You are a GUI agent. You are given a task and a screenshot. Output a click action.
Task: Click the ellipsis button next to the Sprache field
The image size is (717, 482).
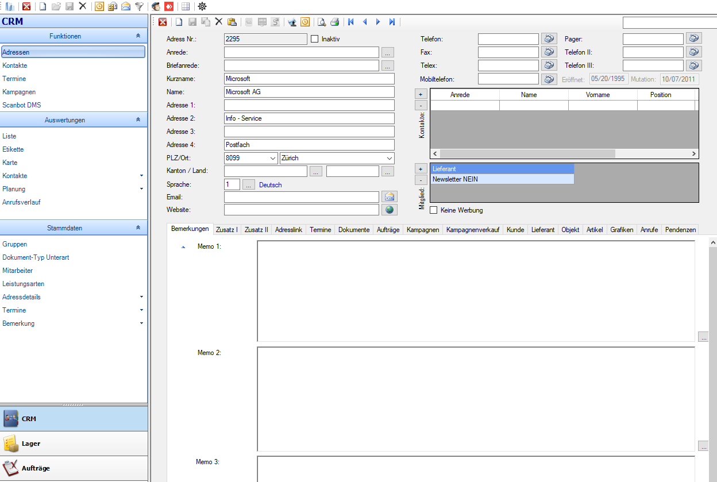tap(248, 185)
